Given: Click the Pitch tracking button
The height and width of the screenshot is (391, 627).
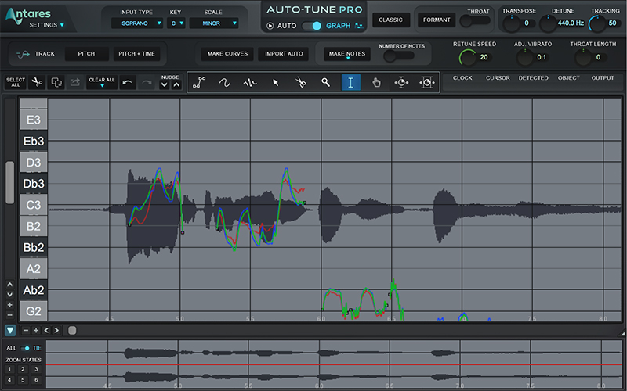Looking at the screenshot, I should 87,54.
